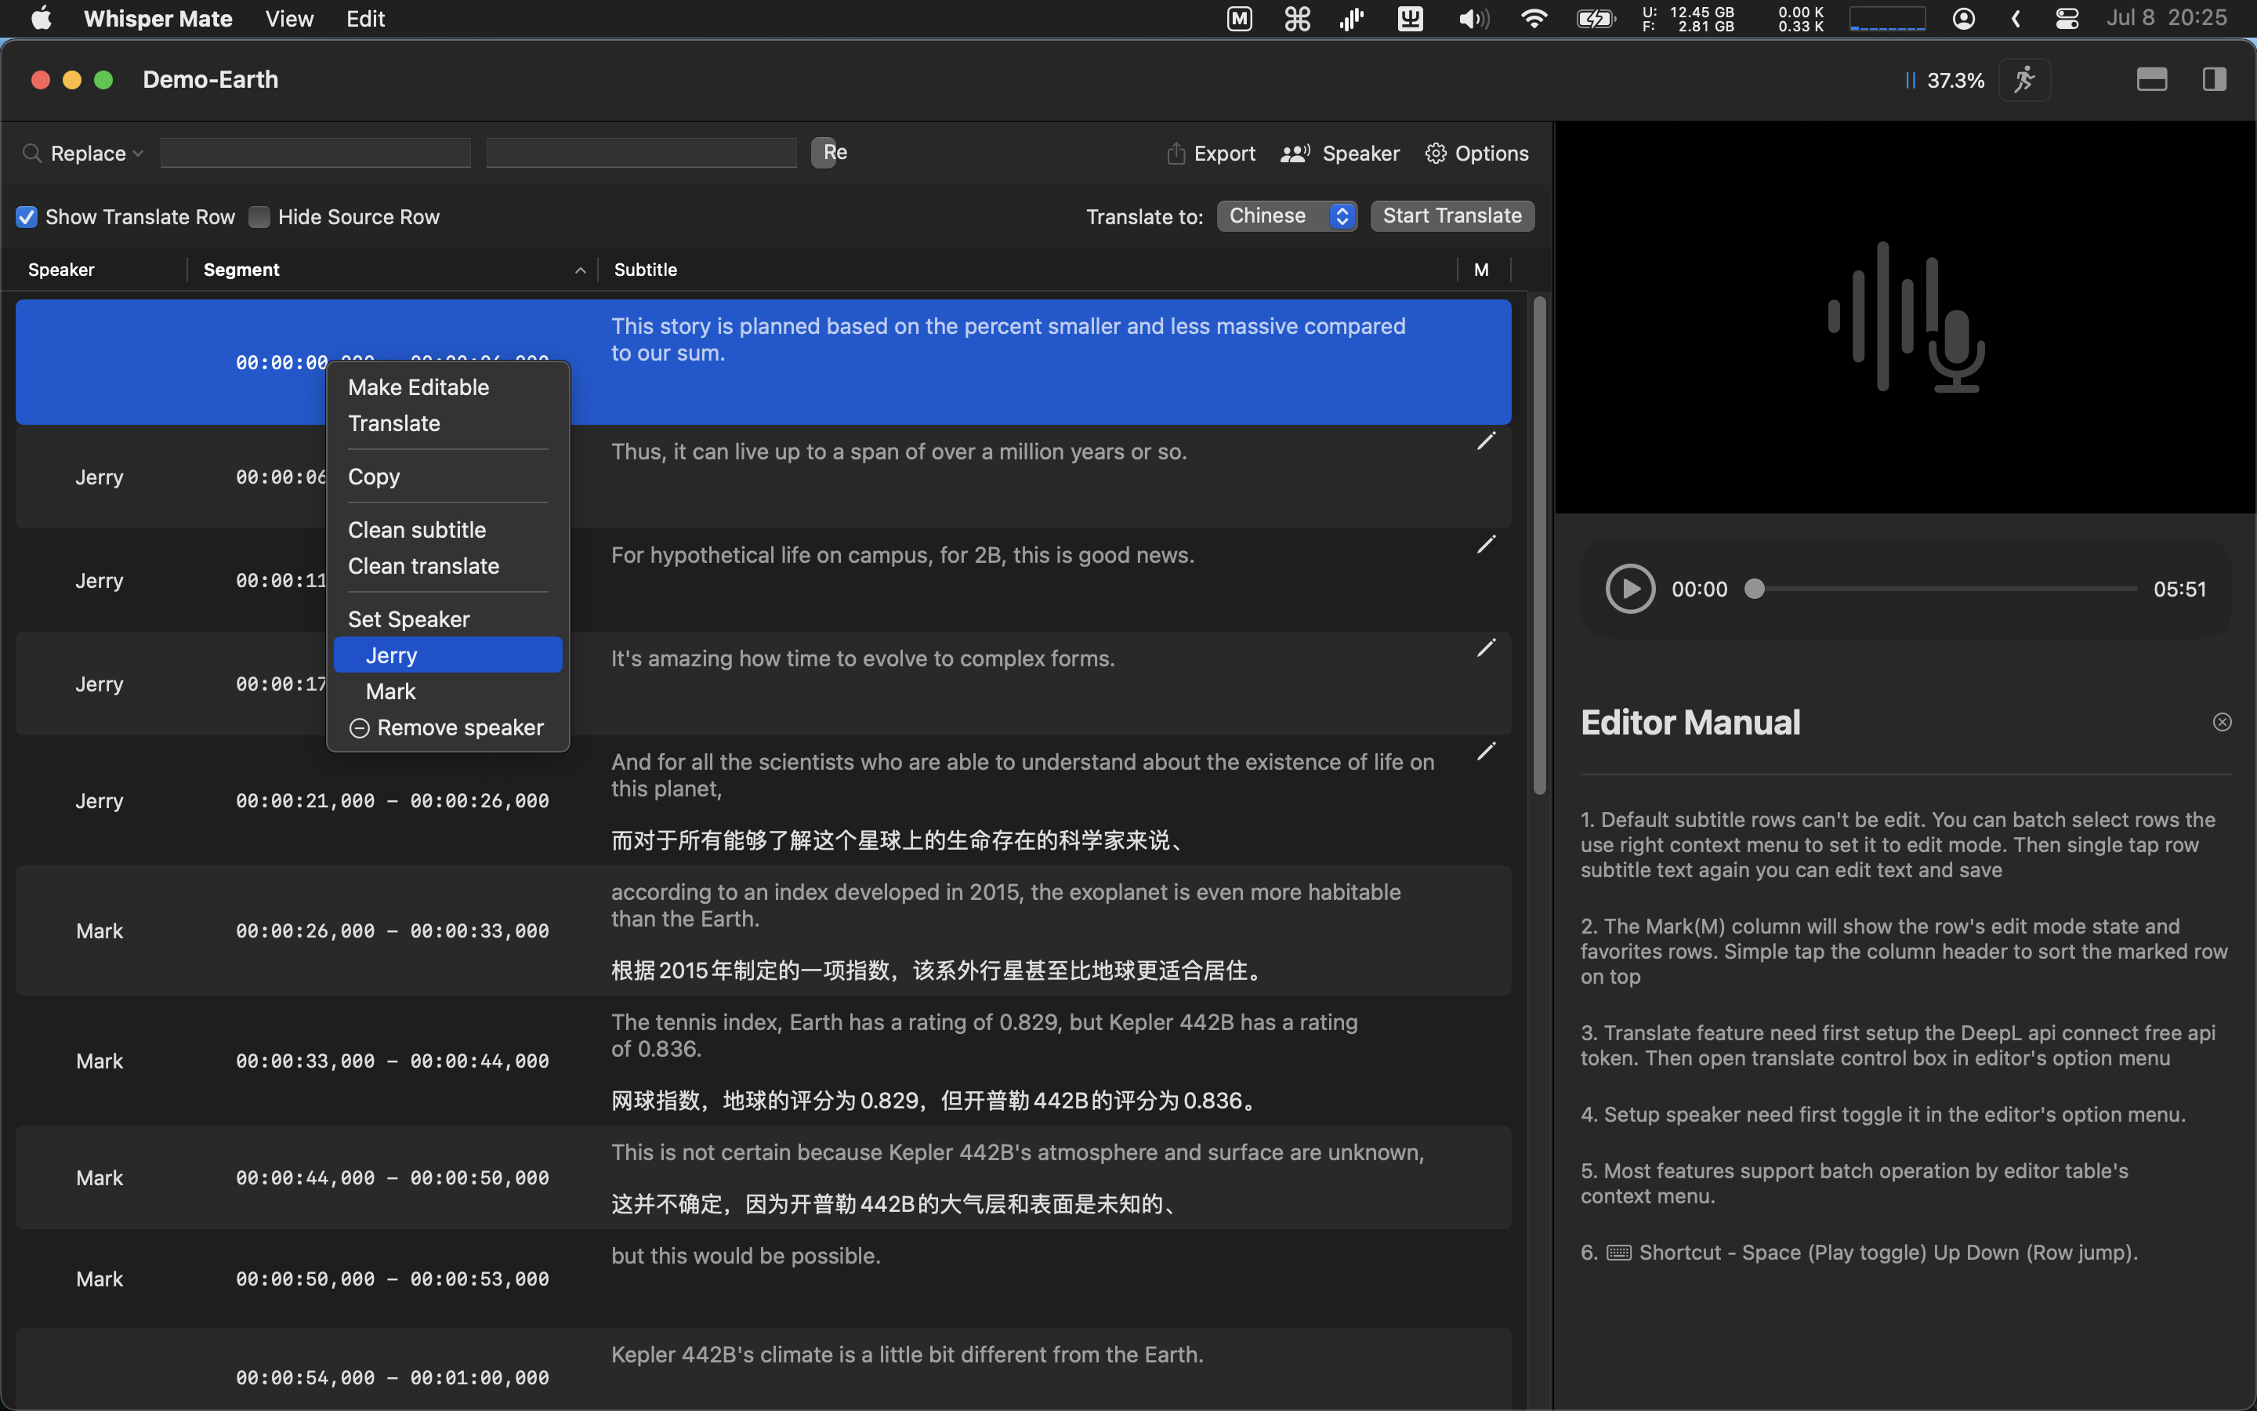Choose Make Editable from context menu
The width and height of the screenshot is (2257, 1411).
[x=418, y=387]
